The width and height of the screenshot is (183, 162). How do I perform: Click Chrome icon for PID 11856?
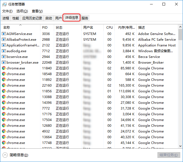click(4, 91)
